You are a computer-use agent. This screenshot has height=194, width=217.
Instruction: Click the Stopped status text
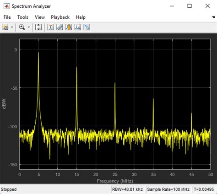tap(9, 189)
